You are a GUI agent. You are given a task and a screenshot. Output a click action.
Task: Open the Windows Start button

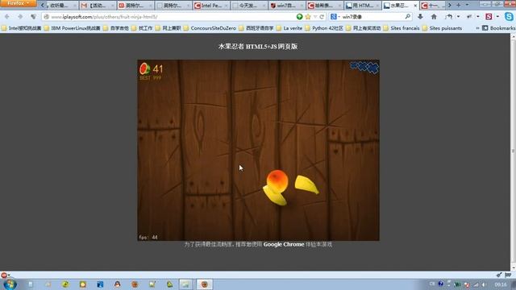point(9,284)
